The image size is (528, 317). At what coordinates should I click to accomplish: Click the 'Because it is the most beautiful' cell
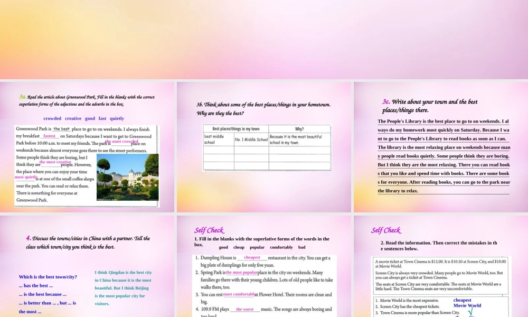[x=299, y=139]
